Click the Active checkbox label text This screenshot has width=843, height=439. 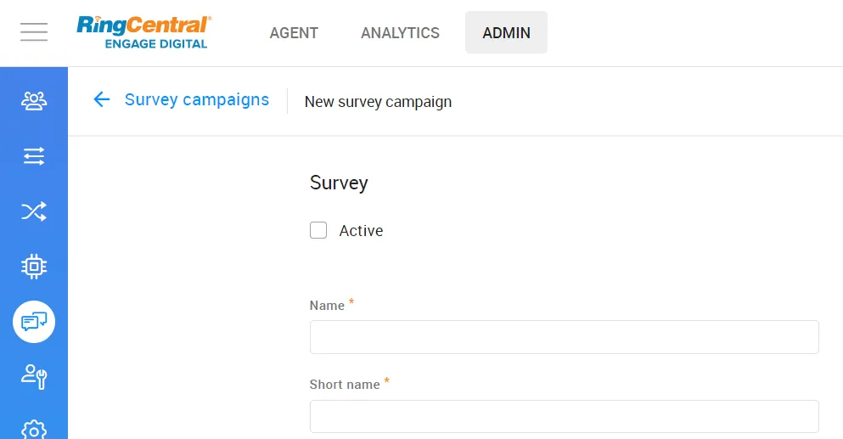coord(361,231)
